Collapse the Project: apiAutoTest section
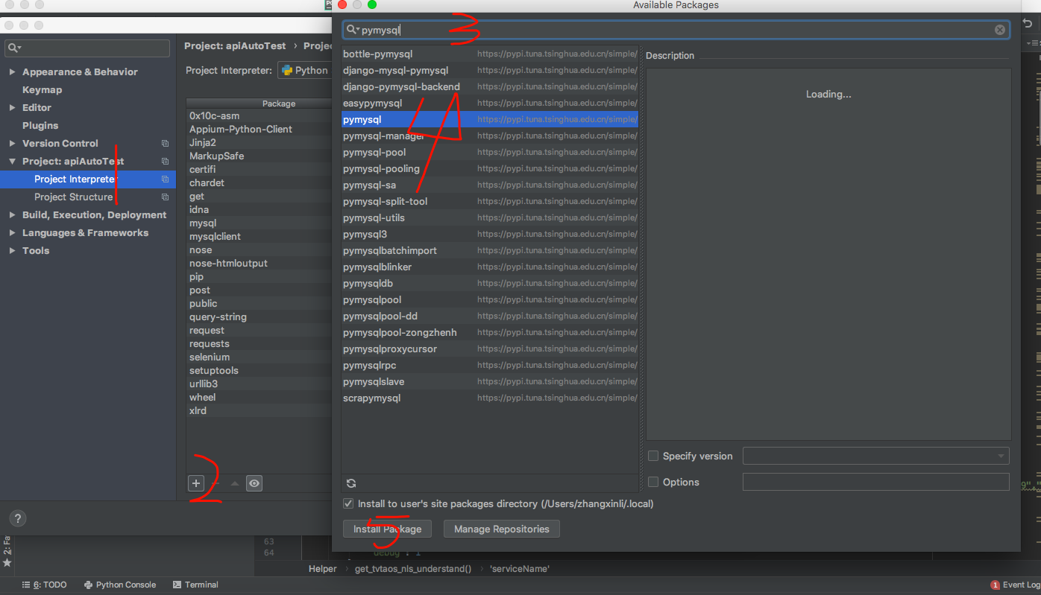The height and width of the screenshot is (595, 1041). click(x=12, y=162)
